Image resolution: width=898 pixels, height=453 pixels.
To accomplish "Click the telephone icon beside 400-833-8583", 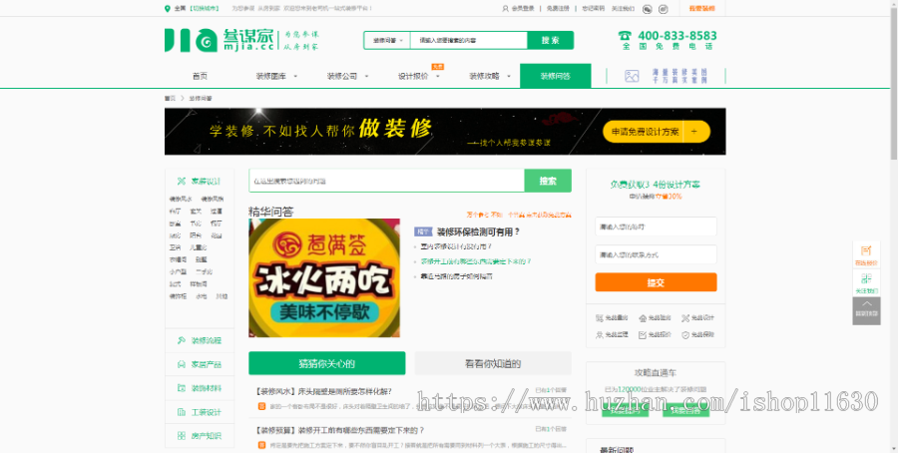I will [625, 36].
